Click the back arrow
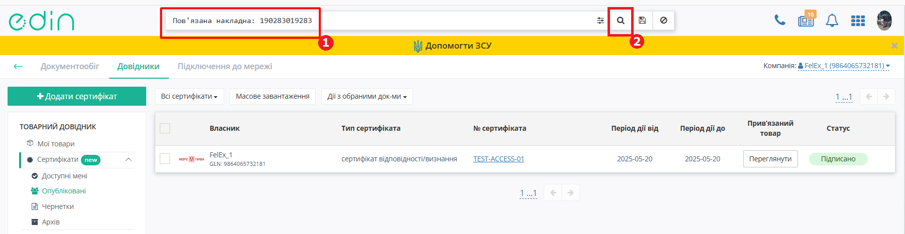The width and height of the screenshot is (905, 234). coord(18,67)
